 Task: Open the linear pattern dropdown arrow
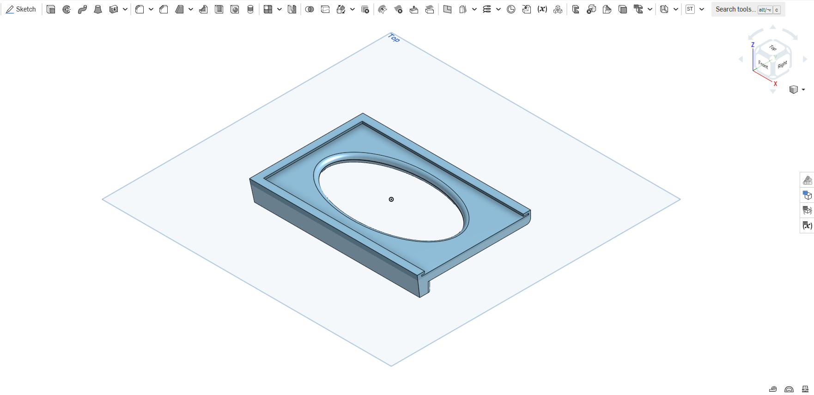click(279, 9)
